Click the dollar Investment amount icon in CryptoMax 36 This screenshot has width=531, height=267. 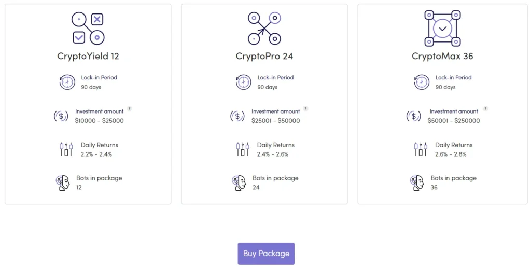coord(414,116)
